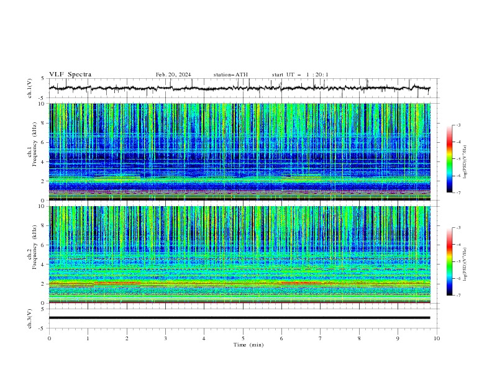Screen dimensions: 492x380
Task: Select the date 'Feb. 20, 2024'
Action: 173,75
